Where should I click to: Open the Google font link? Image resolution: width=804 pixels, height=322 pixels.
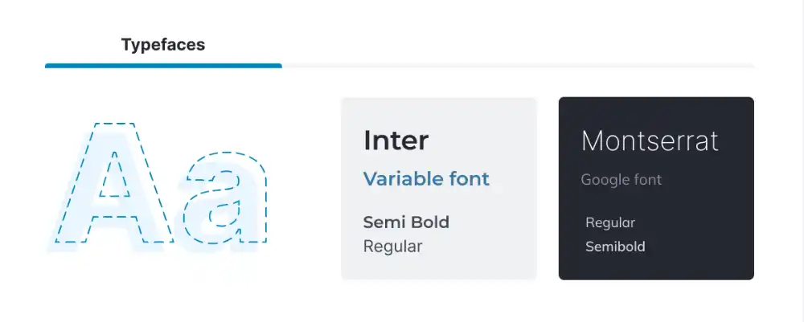(x=621, y=179)
